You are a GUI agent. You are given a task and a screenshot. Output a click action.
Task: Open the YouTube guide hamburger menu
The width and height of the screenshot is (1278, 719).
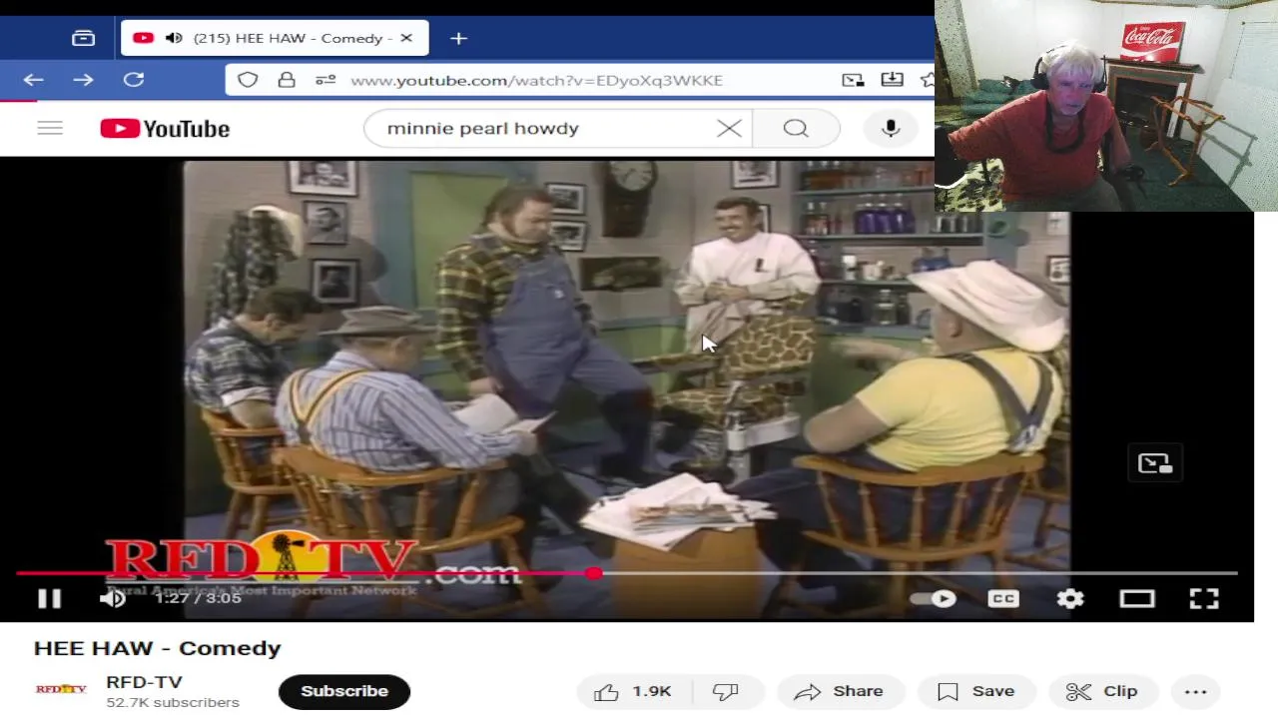pyautogui.click(x=50, y=128)
